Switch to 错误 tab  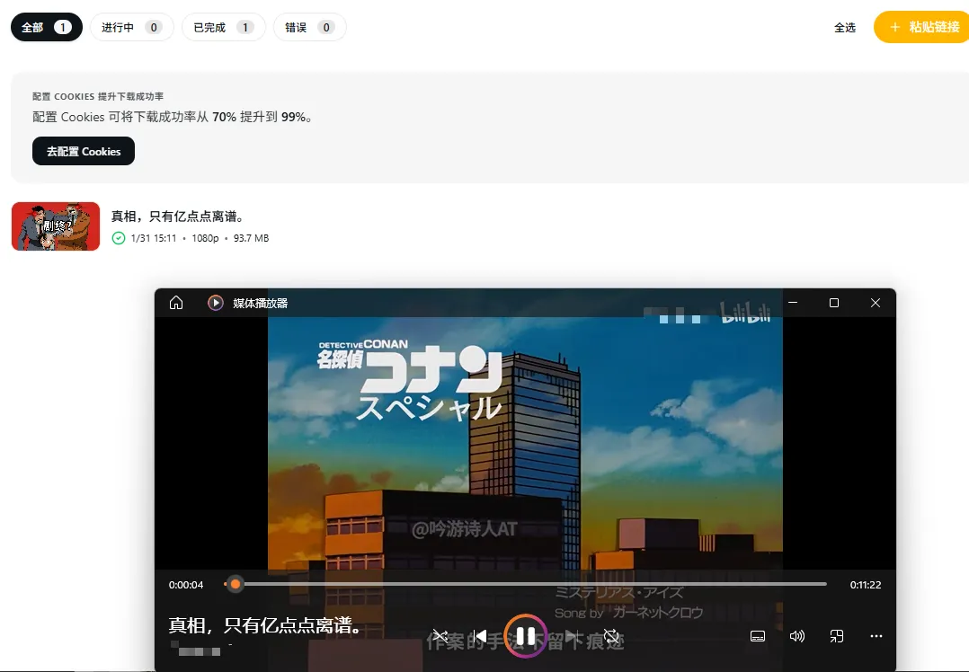[309, 27]
